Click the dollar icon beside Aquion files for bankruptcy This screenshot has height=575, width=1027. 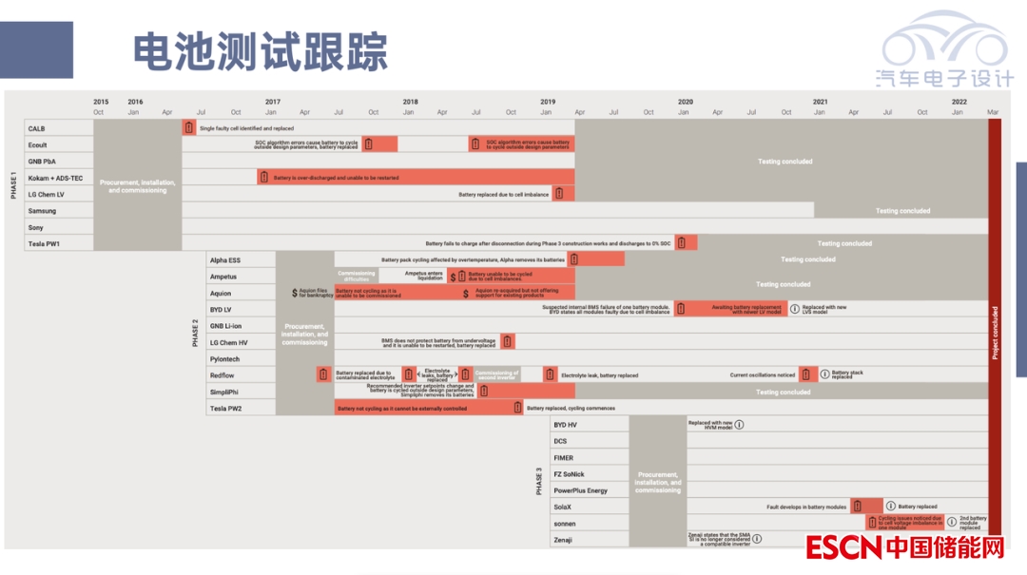pos(295,293)
